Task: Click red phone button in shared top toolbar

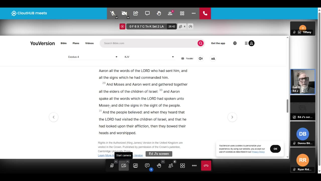Action: [205, 13]
